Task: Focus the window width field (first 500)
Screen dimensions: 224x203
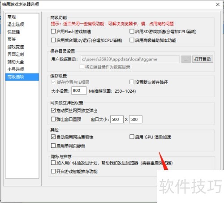Action: [117, 119]
